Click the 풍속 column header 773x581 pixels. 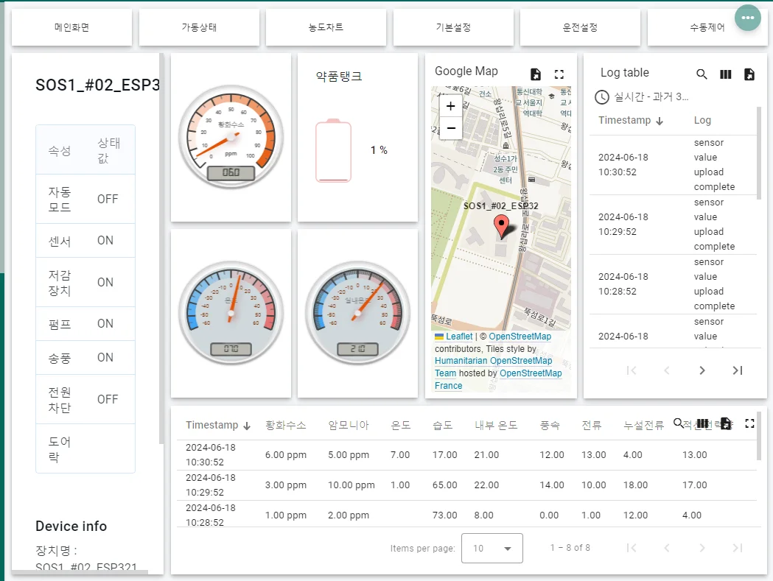[x=550, y=425]
